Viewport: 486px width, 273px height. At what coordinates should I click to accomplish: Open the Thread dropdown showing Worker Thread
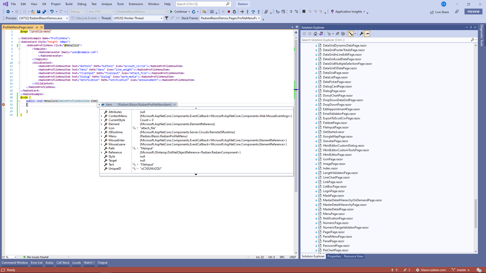(x=161, y=18)
